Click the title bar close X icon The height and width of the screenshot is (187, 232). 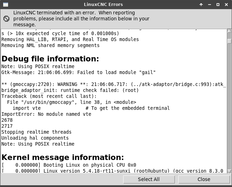[226, 5]
